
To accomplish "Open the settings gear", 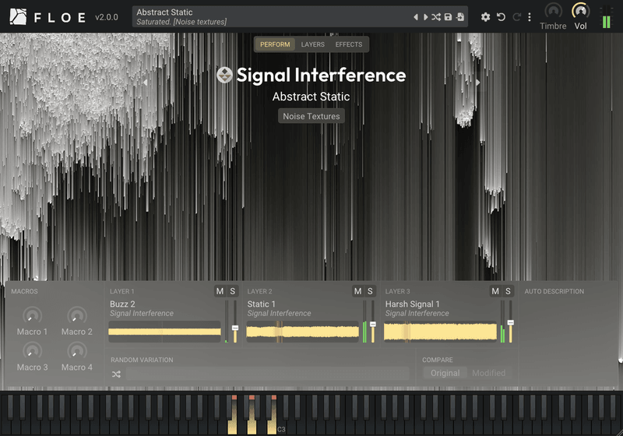I will [485, 17].
